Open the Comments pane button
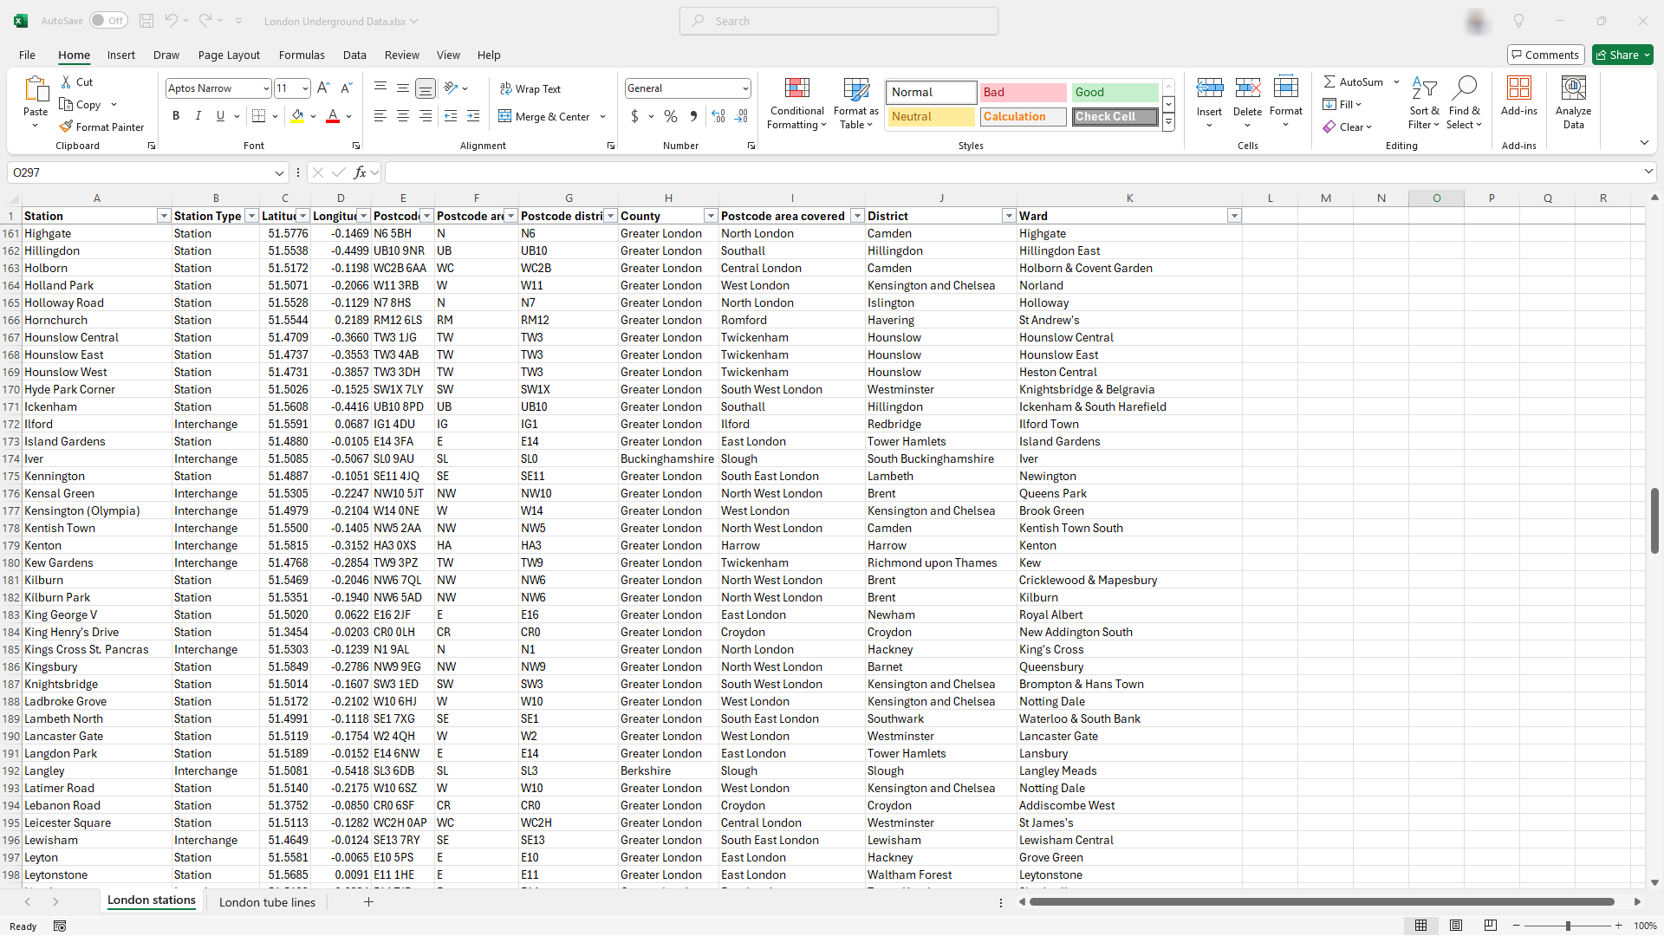Image resolution: width=1664 pixels, height=936 pixels. tap(1545, 55)
